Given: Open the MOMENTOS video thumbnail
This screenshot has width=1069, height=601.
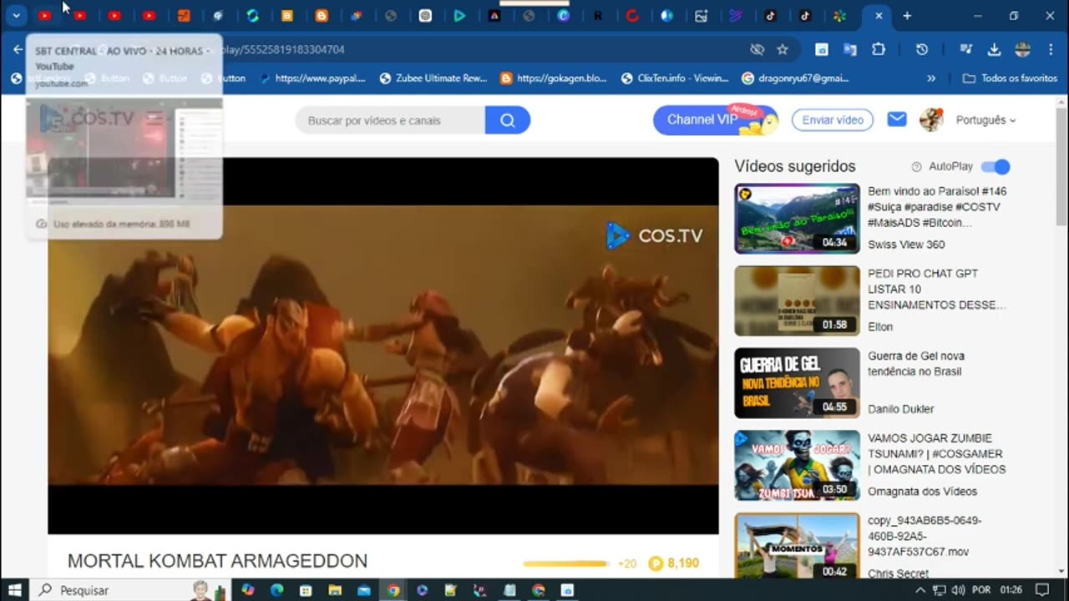Looking at the screenshot, I should pyautogui.click(x=797, y=545).
